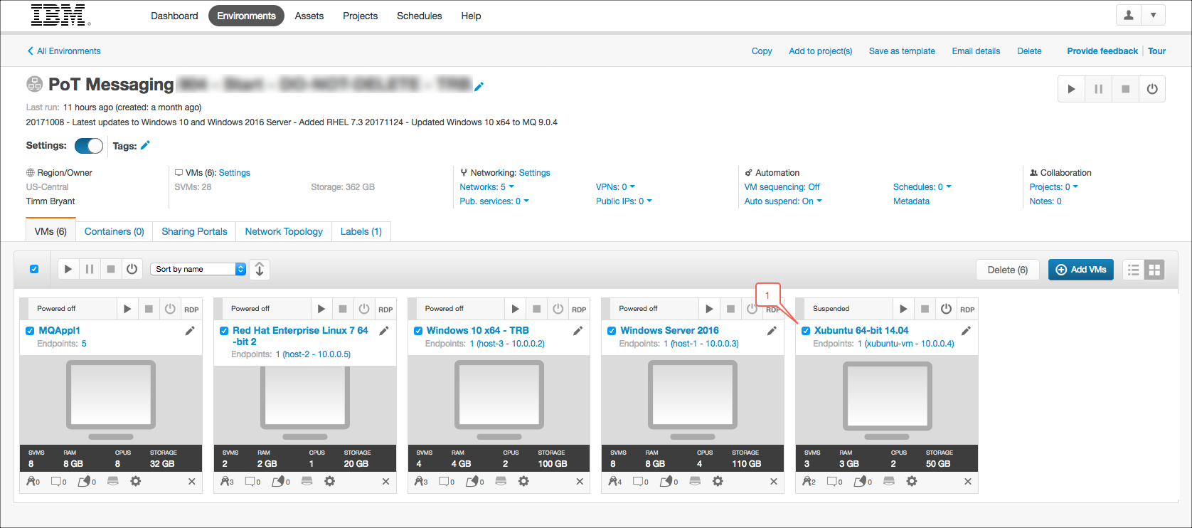Open MQAppl1 VM settings gear
Viewport: 1192px width, 528px height.
(136, 481)
